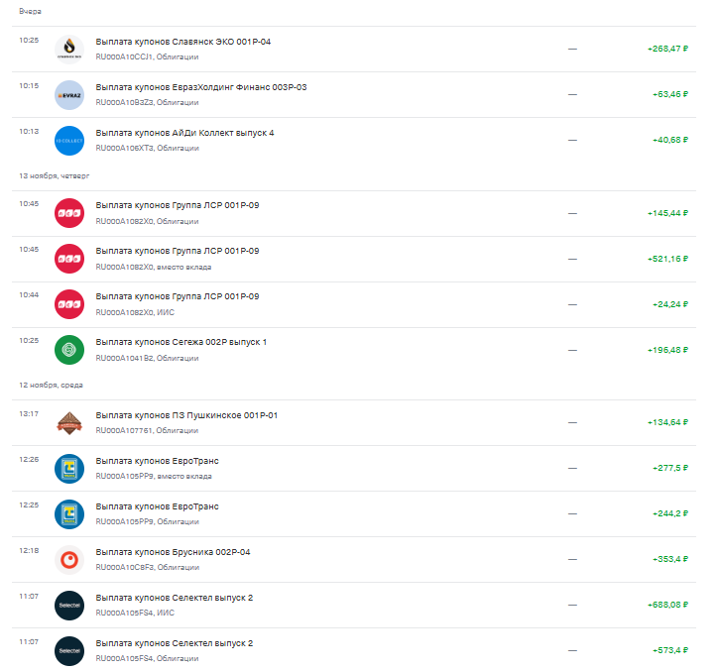Open Выплата купонов АйДи Коллект выпуск 4
The image size is (721, 672).
tap(184, 133)
